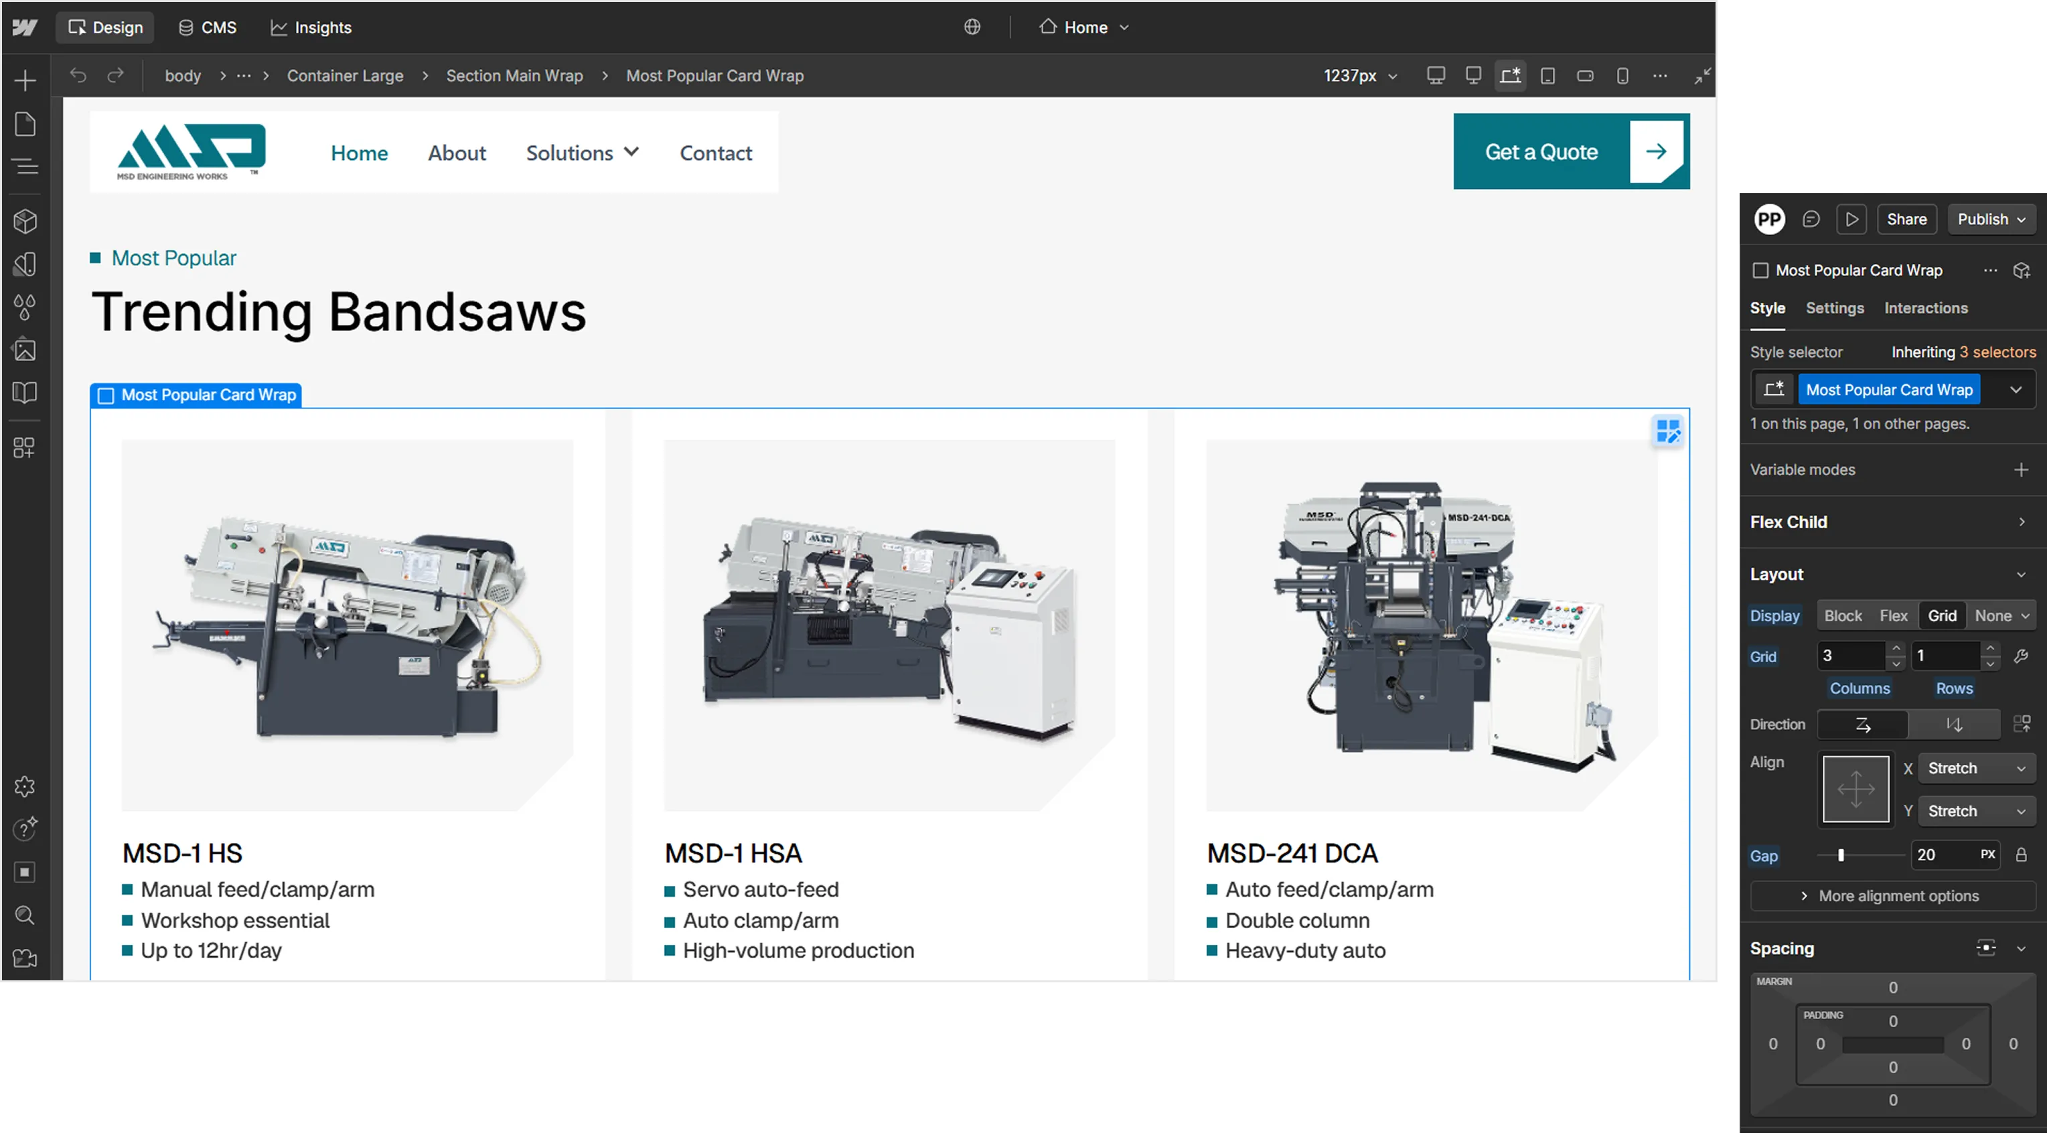Open the Add elements panel

(25, 80)
